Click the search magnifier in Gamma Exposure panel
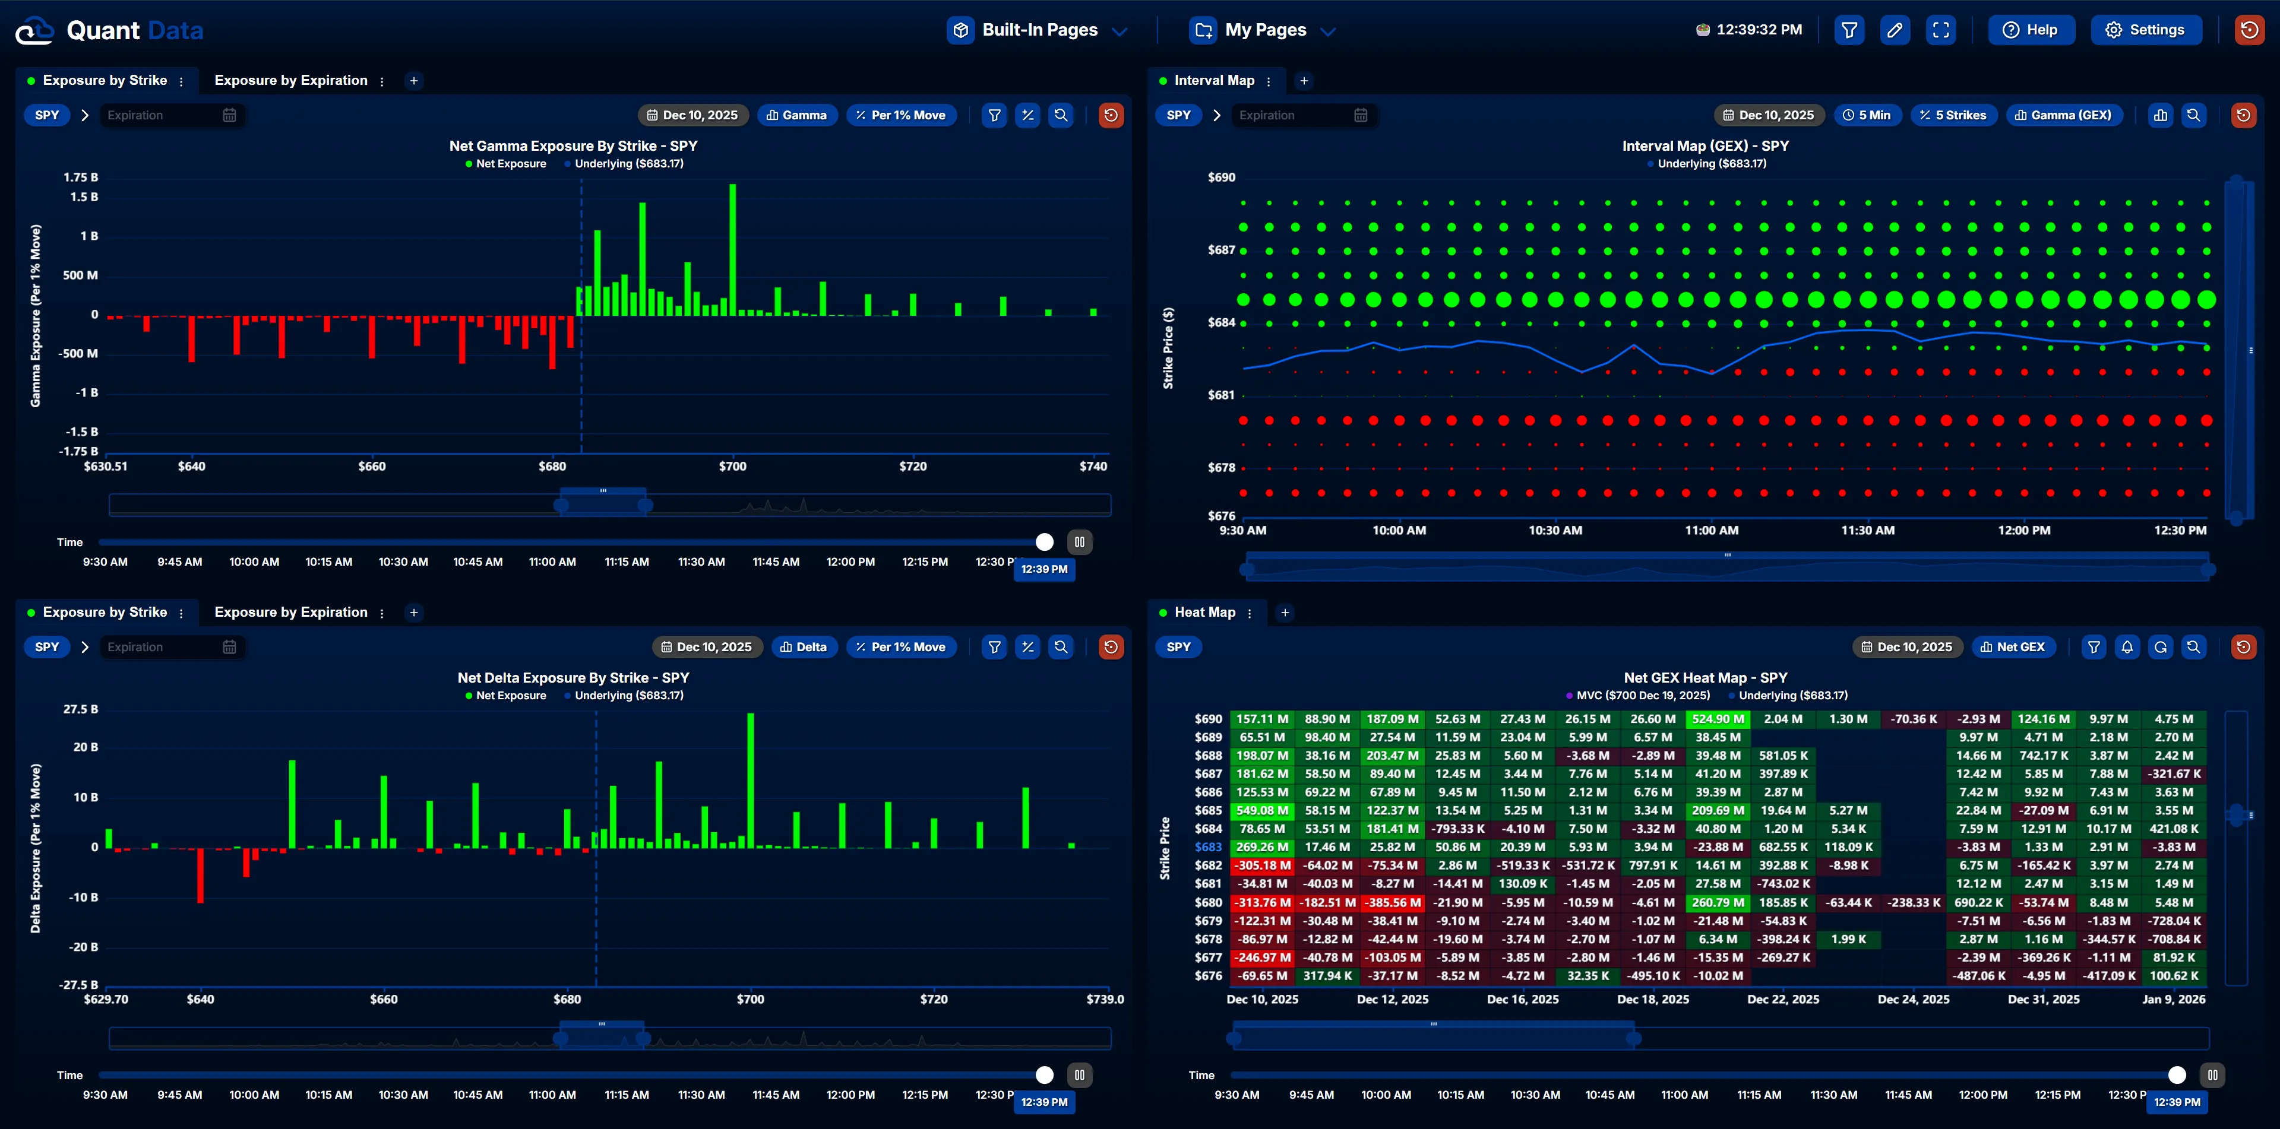Image resolution: width=2280 pixels, height=1129 pixels. 1060,115
